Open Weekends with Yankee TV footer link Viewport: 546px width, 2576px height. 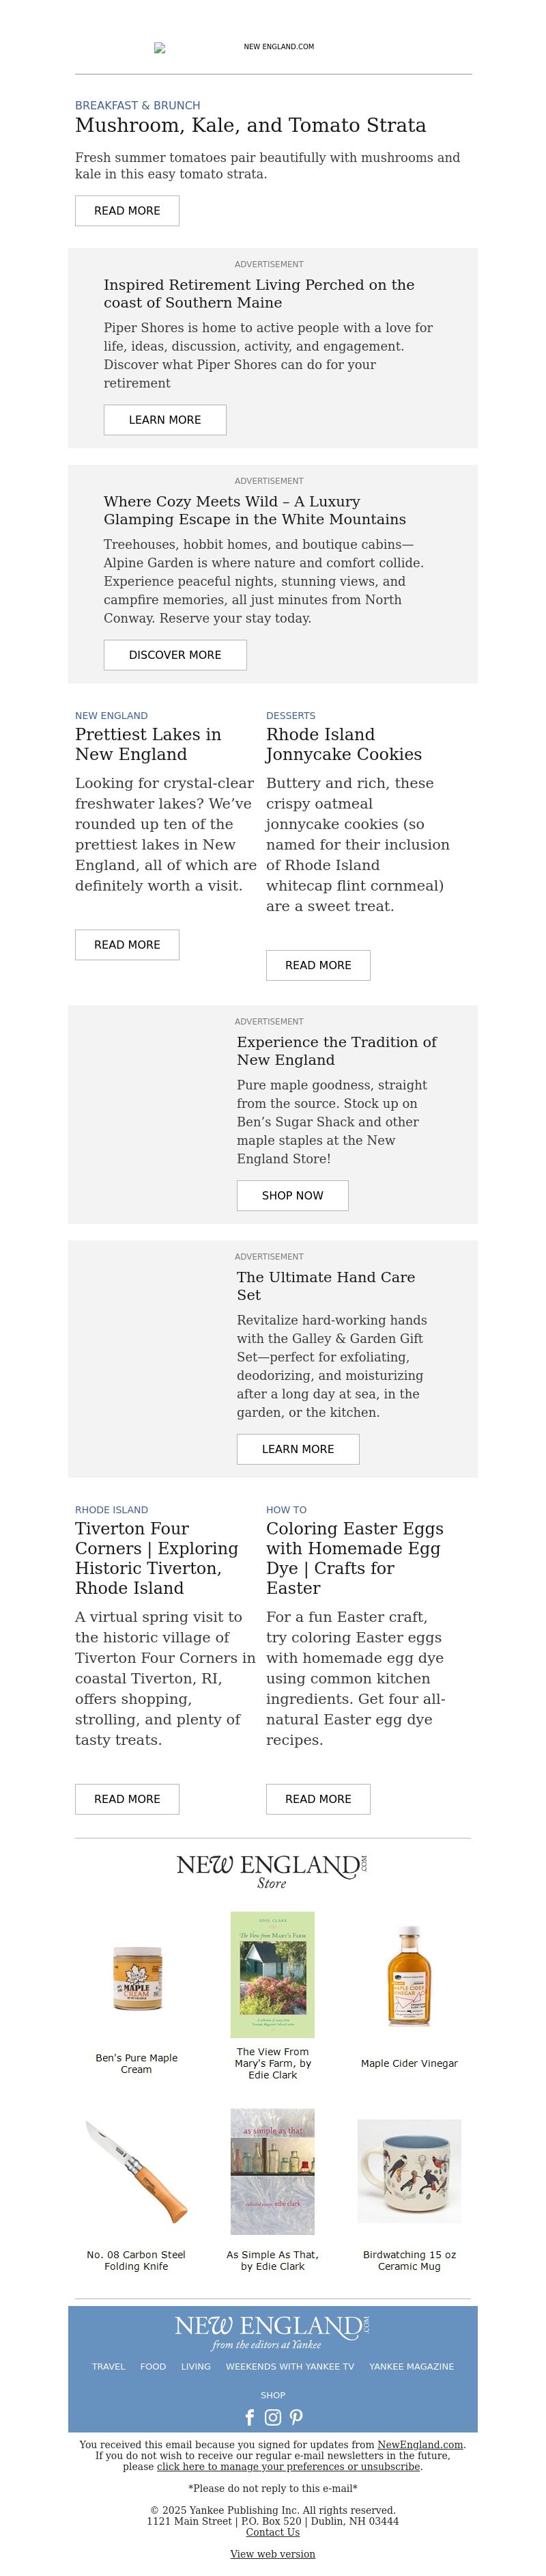289,2367
